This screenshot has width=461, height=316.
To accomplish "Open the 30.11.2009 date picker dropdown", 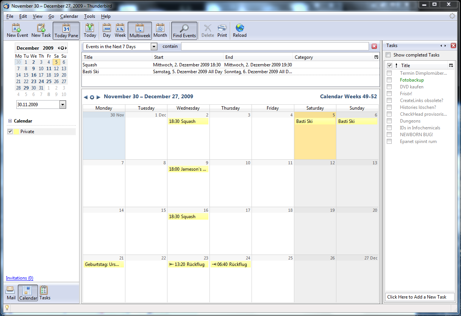I will [63, 104].
